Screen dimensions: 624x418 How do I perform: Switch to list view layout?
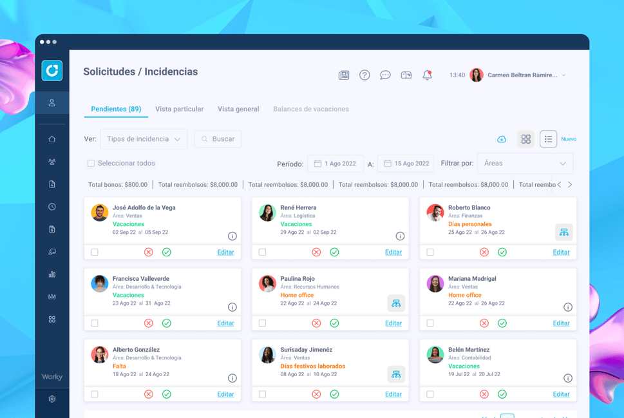(x=548, y=139)
